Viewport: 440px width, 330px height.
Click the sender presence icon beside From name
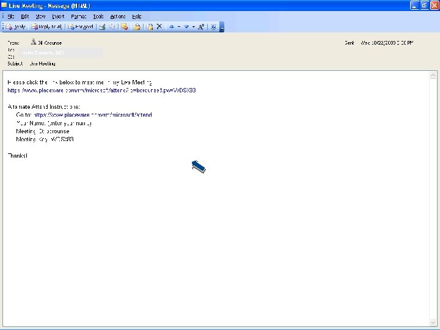click(34, 42)
